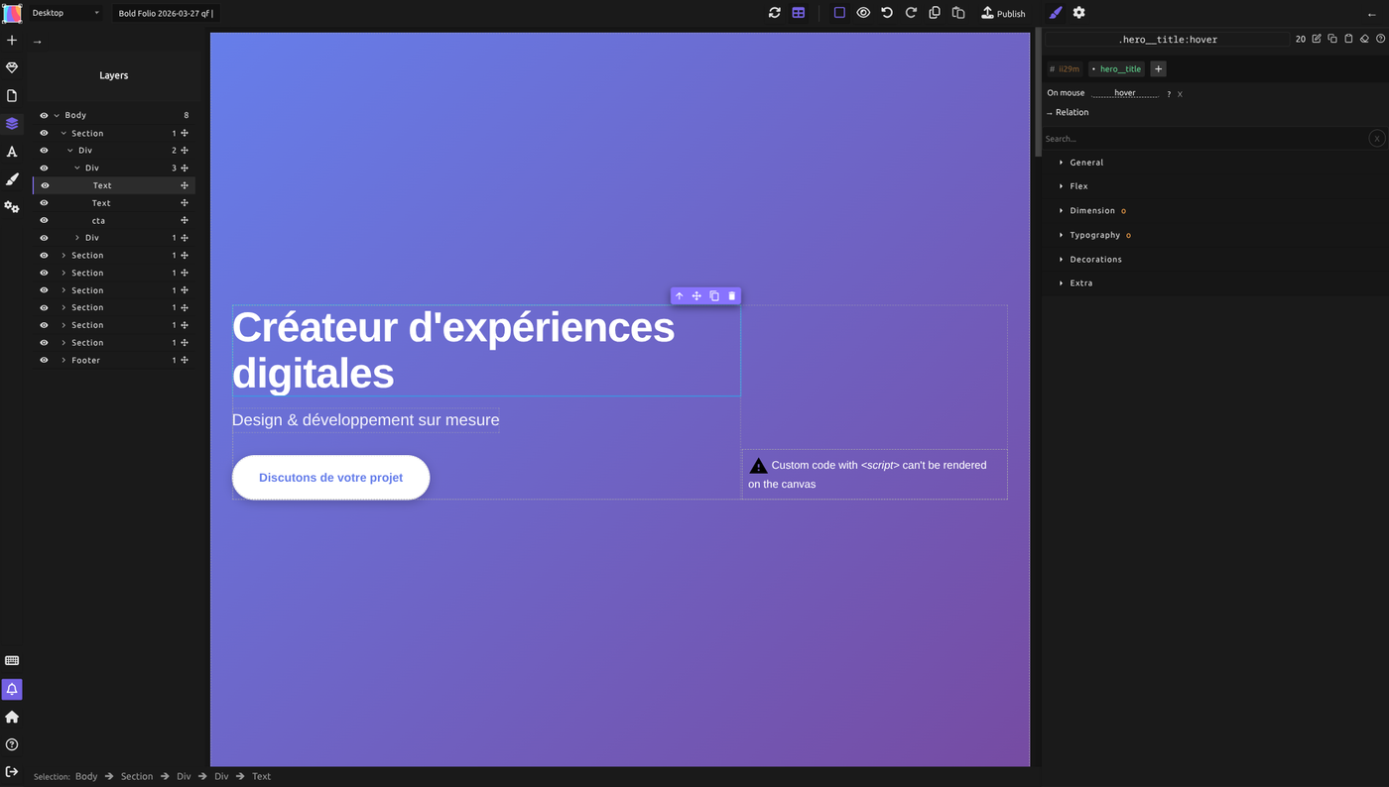Click the refresh canvas icon in top toolbar
Viewport: 1389px width, 787px height.
click(x=774, y=13)
